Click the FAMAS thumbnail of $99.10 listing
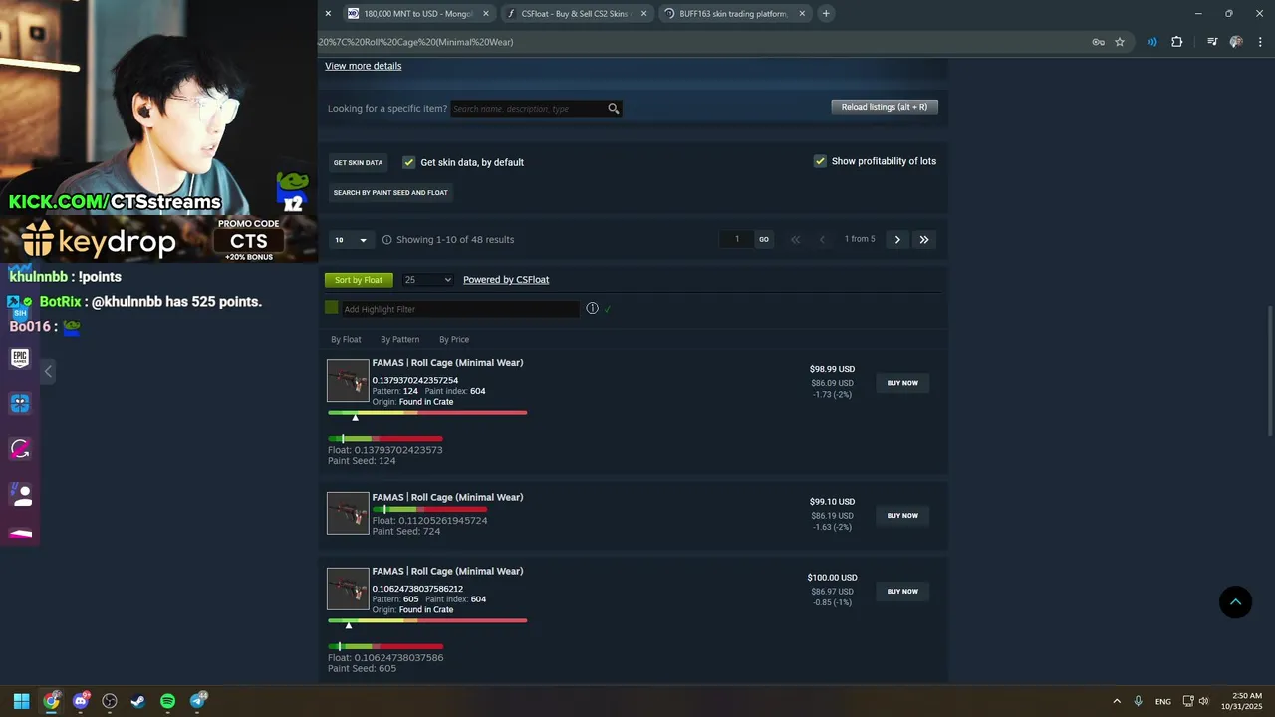 tap(348, 514)
